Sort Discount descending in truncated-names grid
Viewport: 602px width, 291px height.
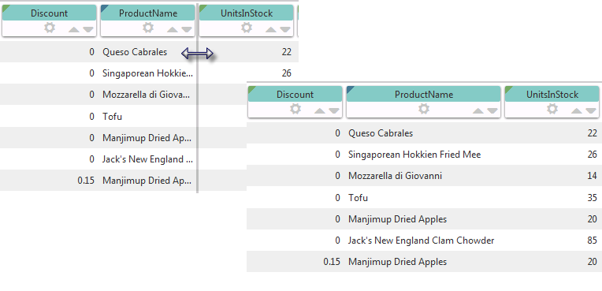pos(88,30)
